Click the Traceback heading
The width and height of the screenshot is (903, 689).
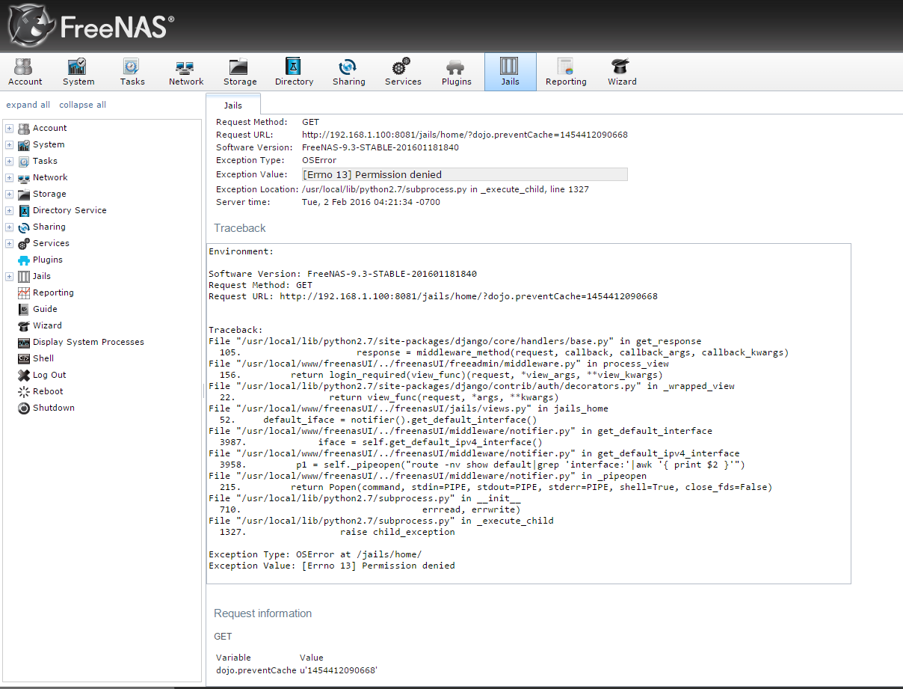240,228
